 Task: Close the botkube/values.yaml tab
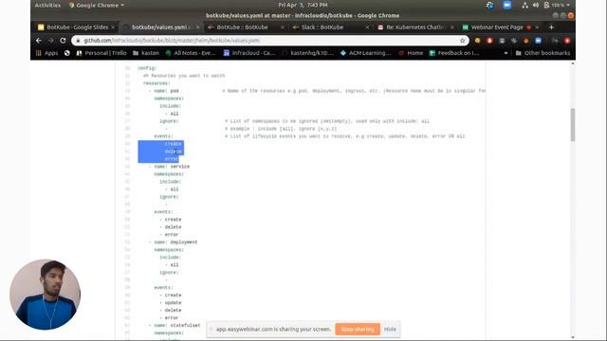click(x=198, y=27)
